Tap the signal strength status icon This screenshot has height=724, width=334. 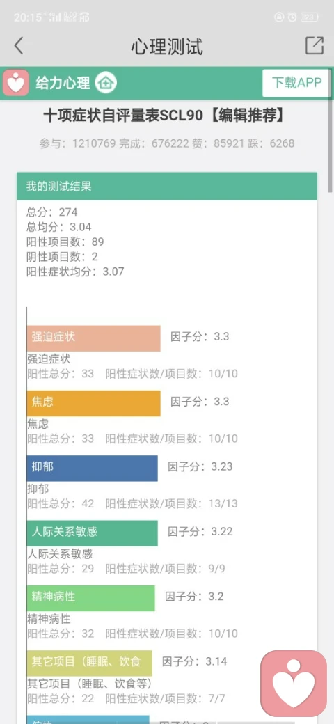(x=56, y=17)
